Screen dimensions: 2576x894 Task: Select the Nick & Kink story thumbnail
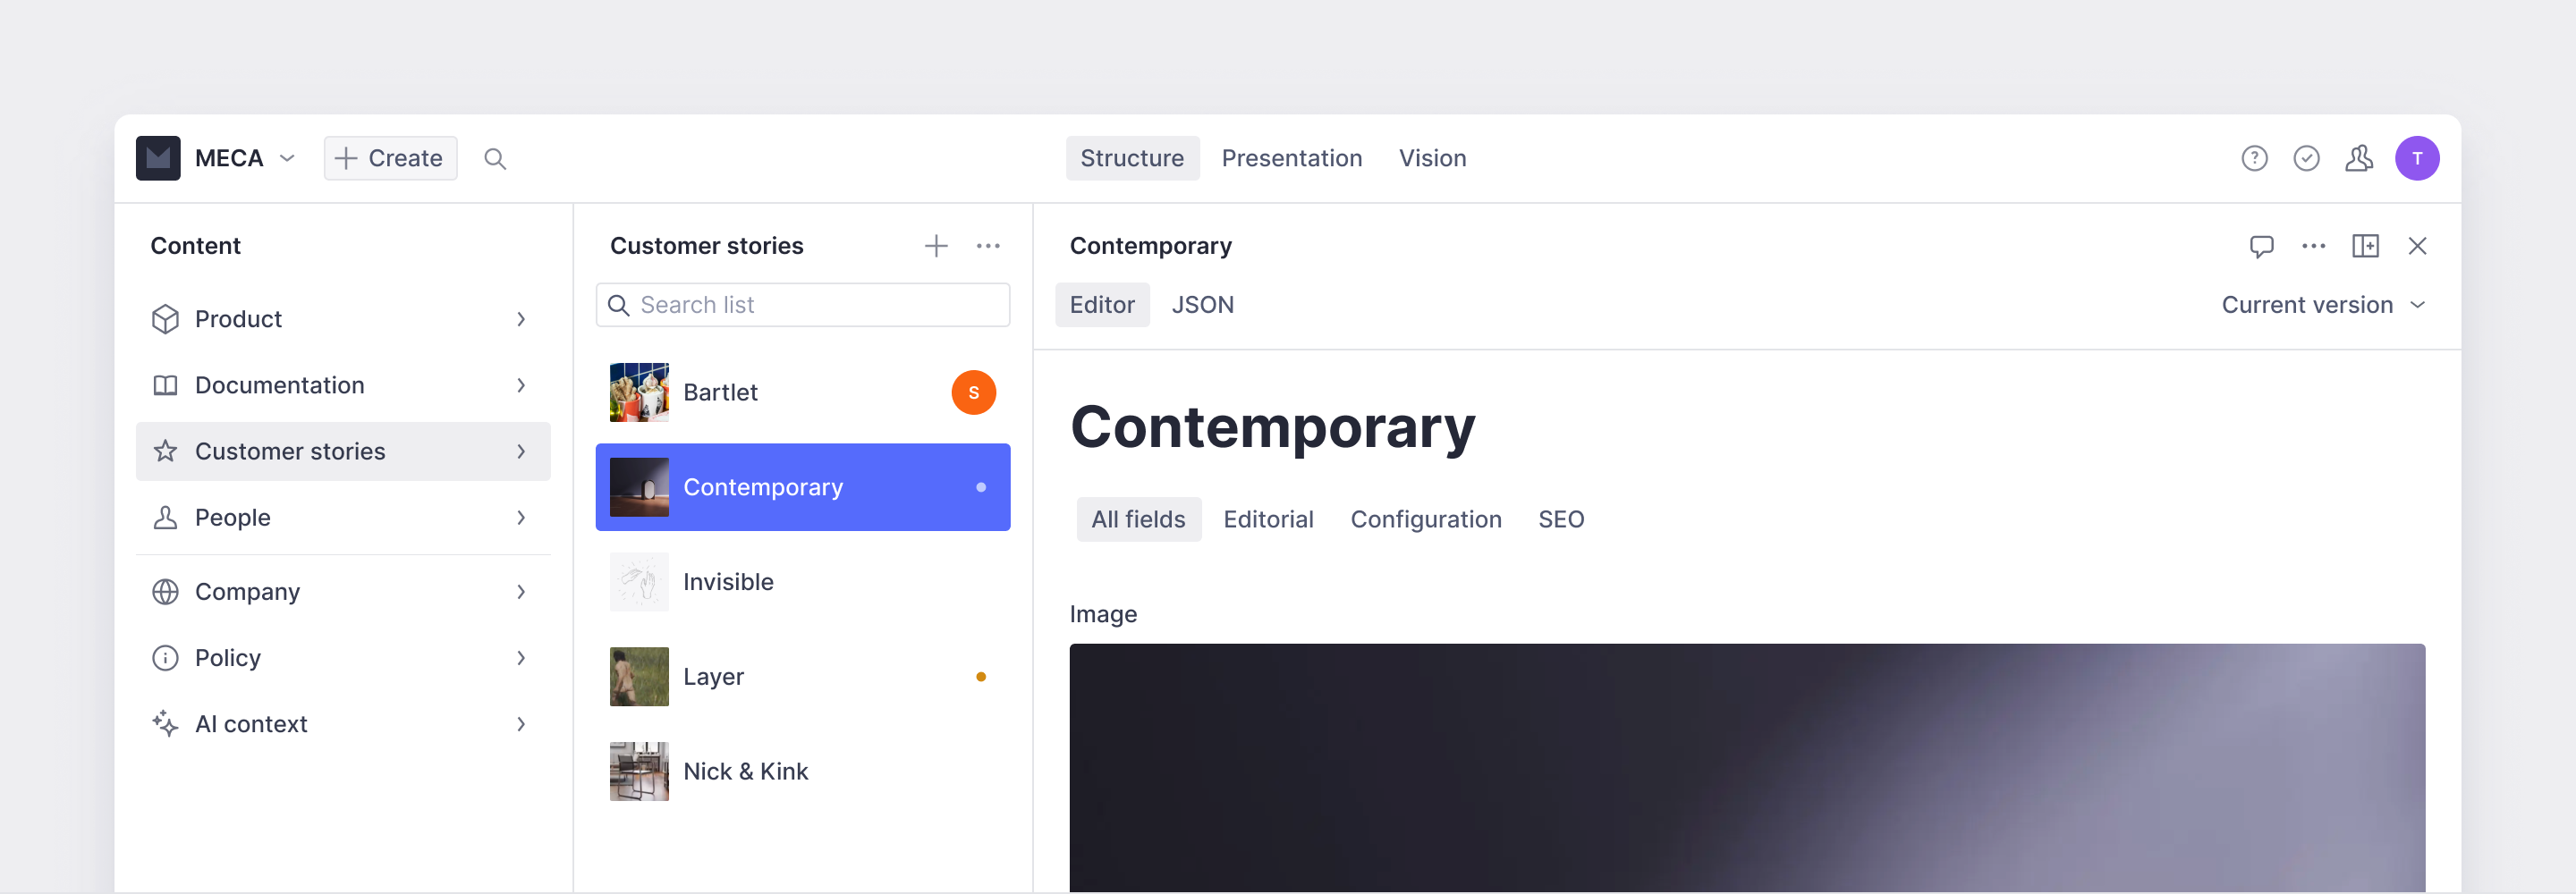coord(639,771)
